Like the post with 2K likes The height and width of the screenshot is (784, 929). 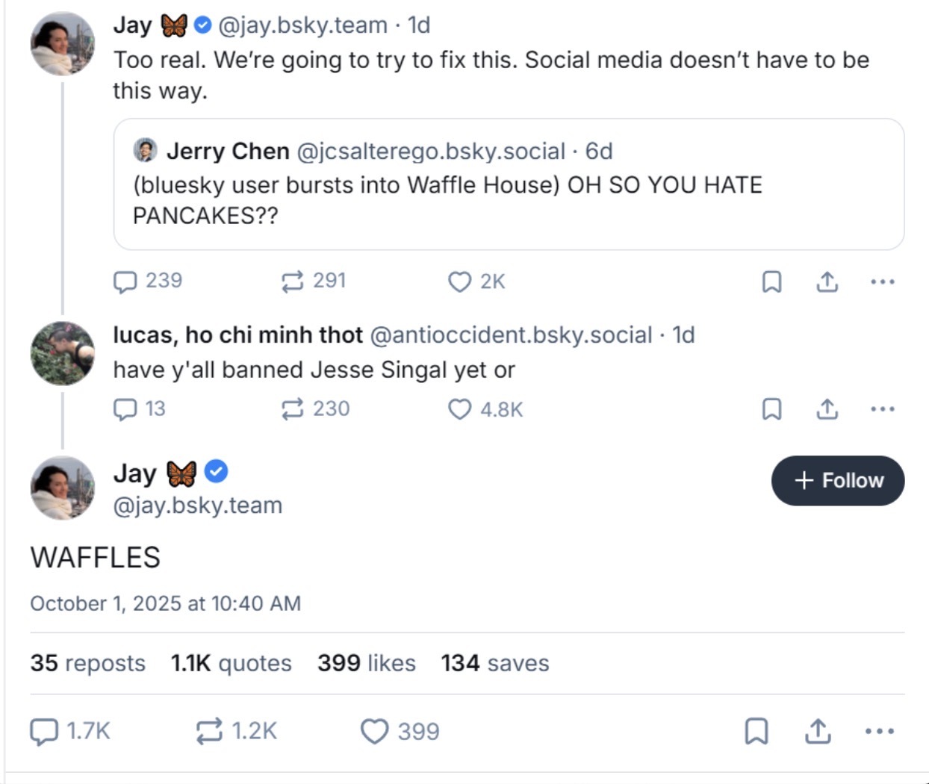[x=459, y=281]
